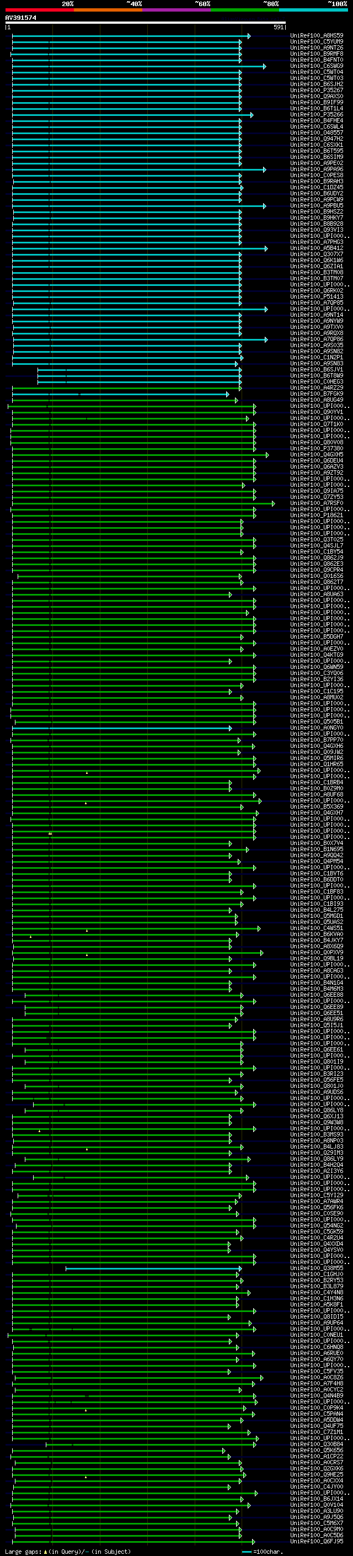Select the UniRef100_B4FHE4 label
The image size is (353, 1556).
pos(317,120)
